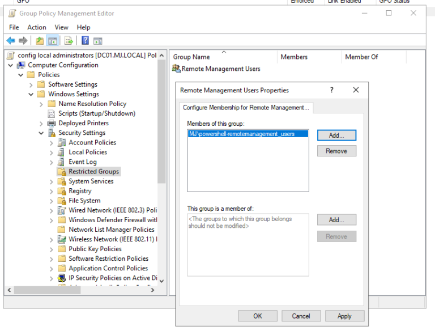Select the Configure Membership tab
435x335 pixels.
tap(245, 107)
